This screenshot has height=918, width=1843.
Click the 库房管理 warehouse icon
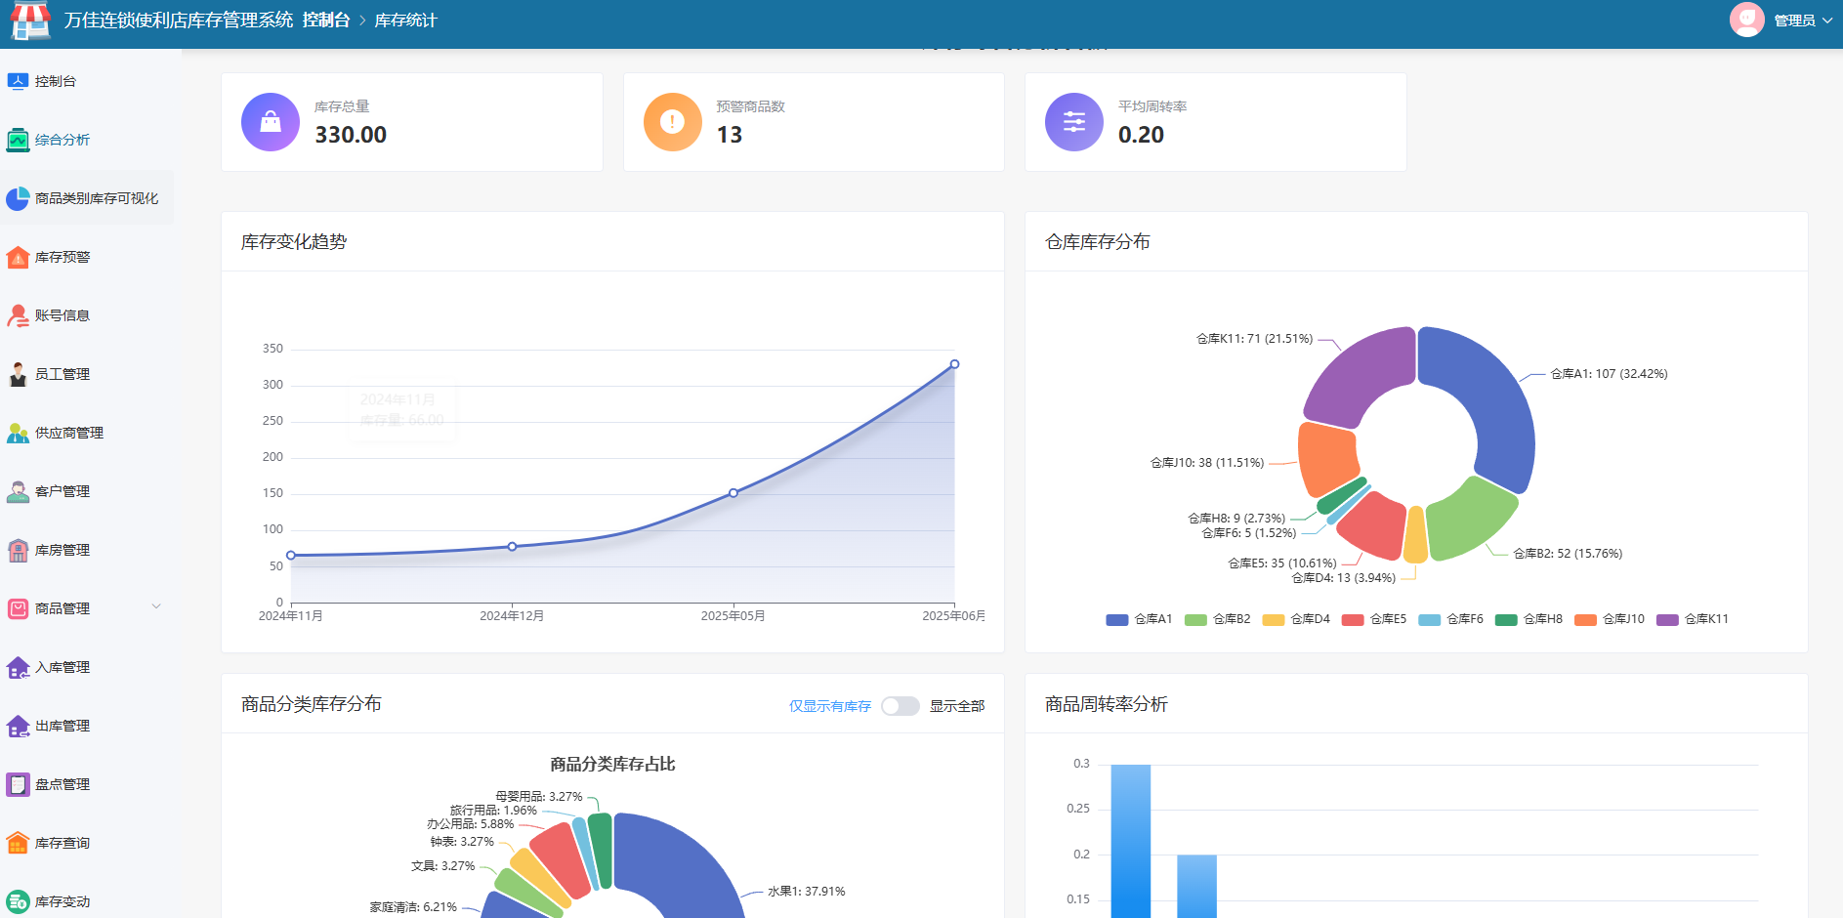click(x=18, y=550)
